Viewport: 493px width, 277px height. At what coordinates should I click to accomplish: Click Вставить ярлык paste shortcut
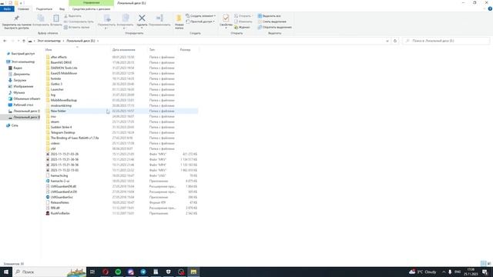coord(77,28)
